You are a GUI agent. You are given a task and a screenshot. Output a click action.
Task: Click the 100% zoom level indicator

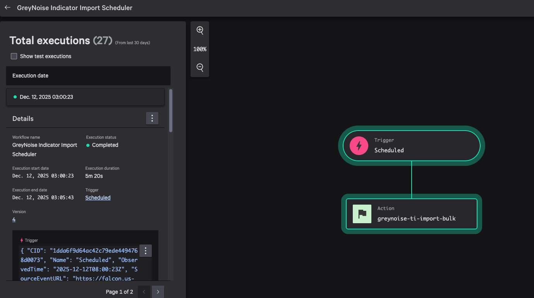click(x=200, y=49)
